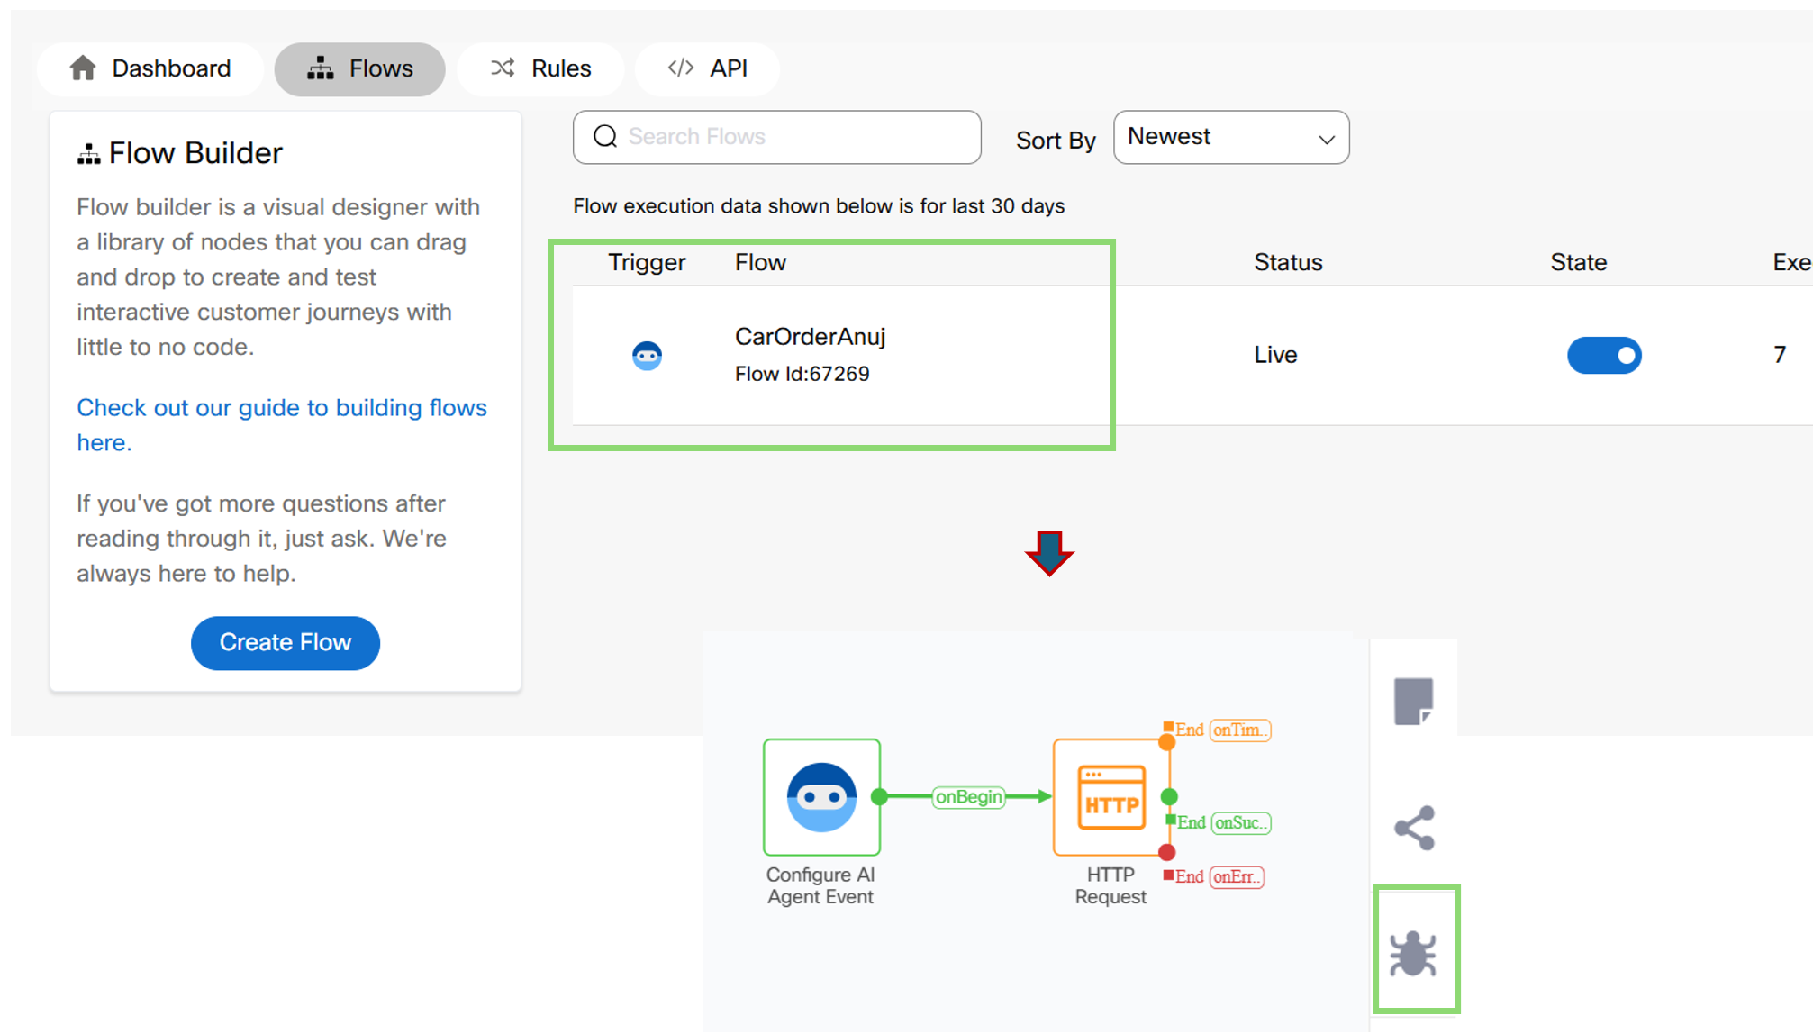Switch to the Rules tab
Image resolution: width=1813 pixels, height=1034 pixels.
pyautogui.click(x=540, y=68)
